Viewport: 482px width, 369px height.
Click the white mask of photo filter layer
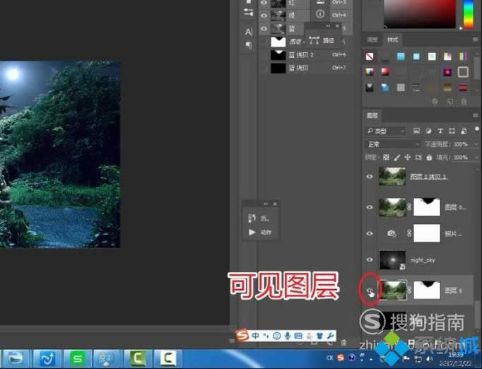427,233
